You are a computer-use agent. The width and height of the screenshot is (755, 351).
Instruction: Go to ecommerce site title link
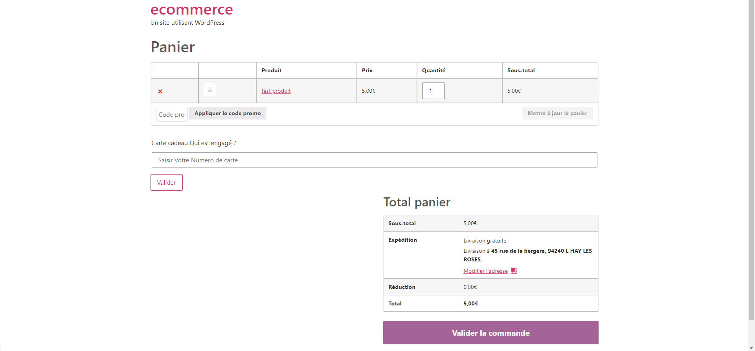point(191,9)
